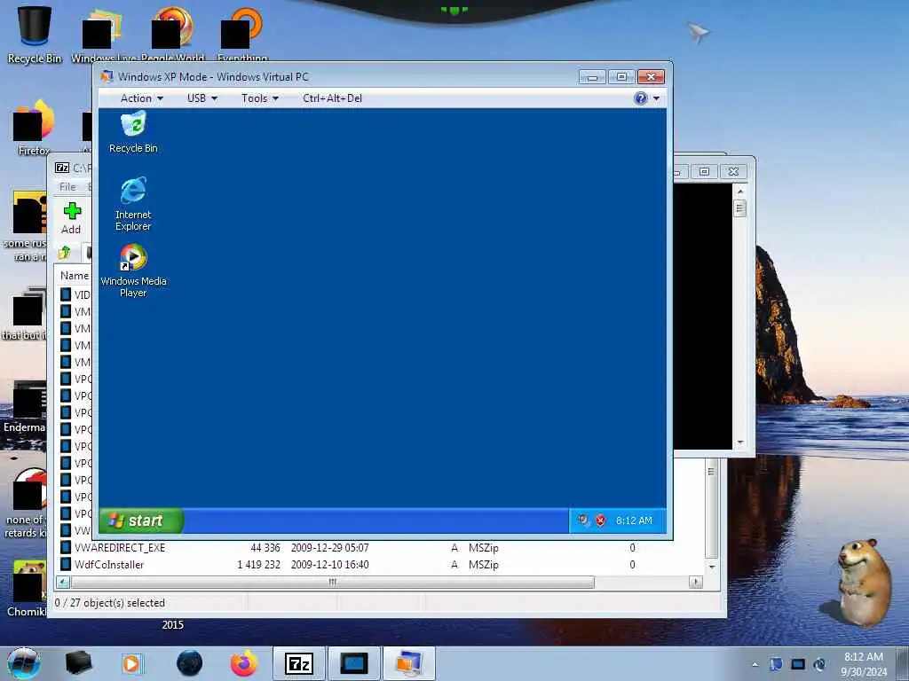Screen dimensions: 909x681
Task: Click the dark blue globe taskbar icon
Action: tap(190, 663)
